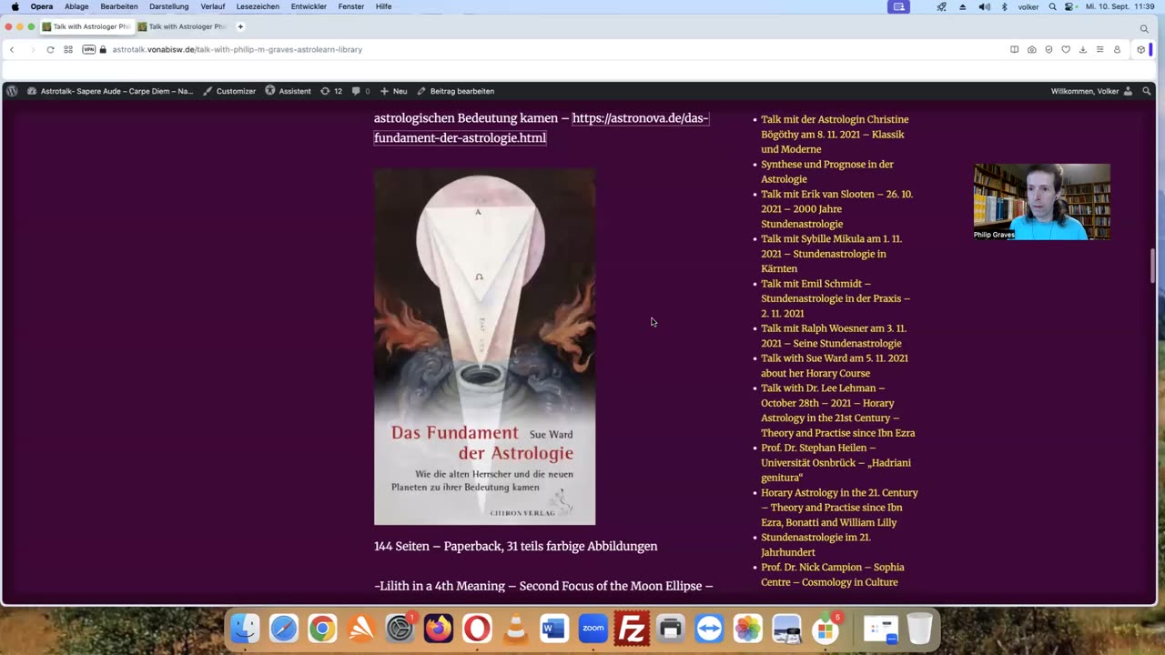Open the Customizer in admin bar

[x=229, y=91]
